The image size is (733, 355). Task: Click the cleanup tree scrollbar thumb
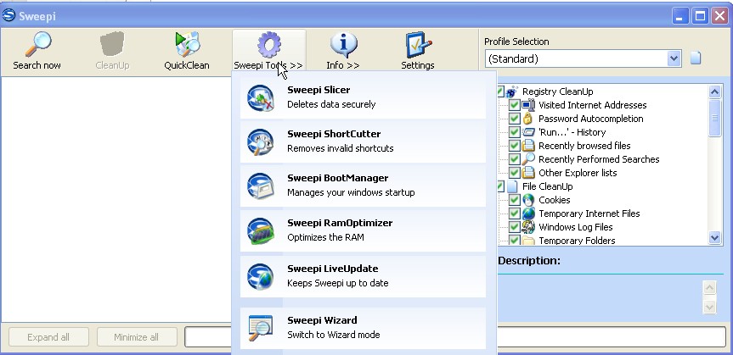[715, 118]
